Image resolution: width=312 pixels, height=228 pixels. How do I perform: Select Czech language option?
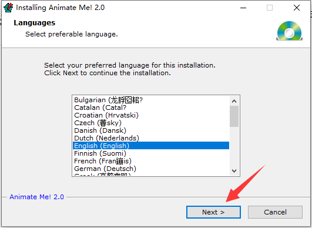(151, 123)
